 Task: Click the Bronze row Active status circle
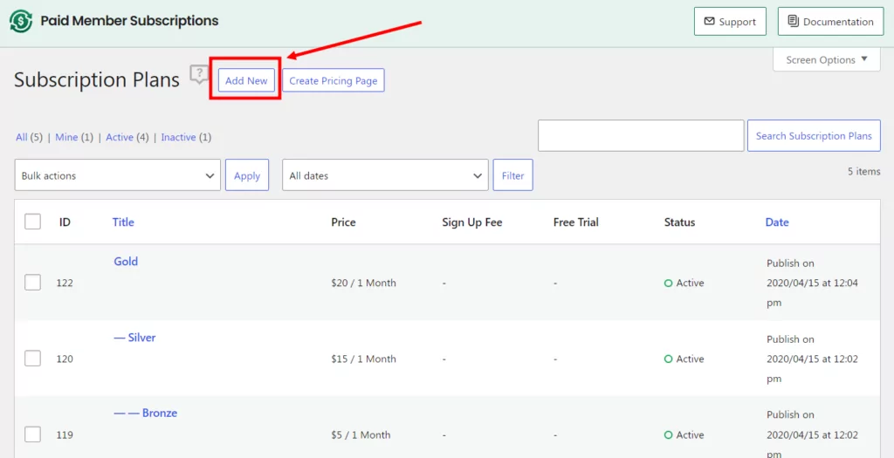(668, 434)
